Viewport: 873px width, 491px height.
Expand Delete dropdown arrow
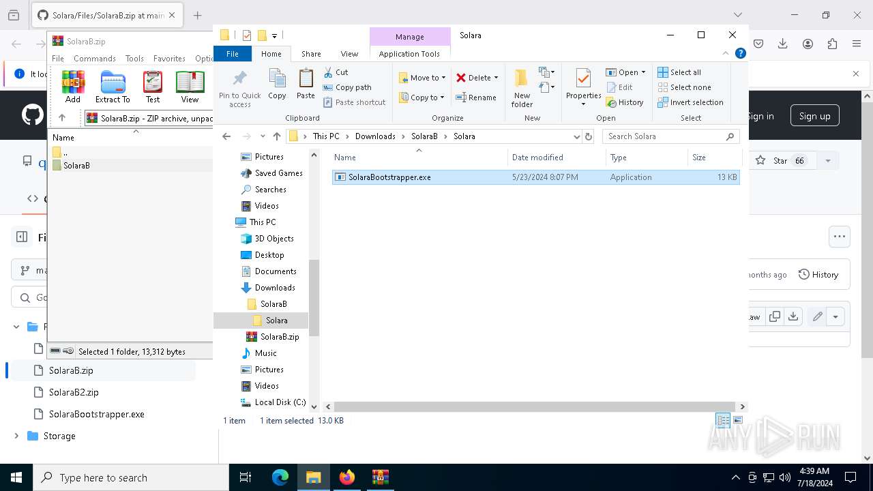[496, 78]
